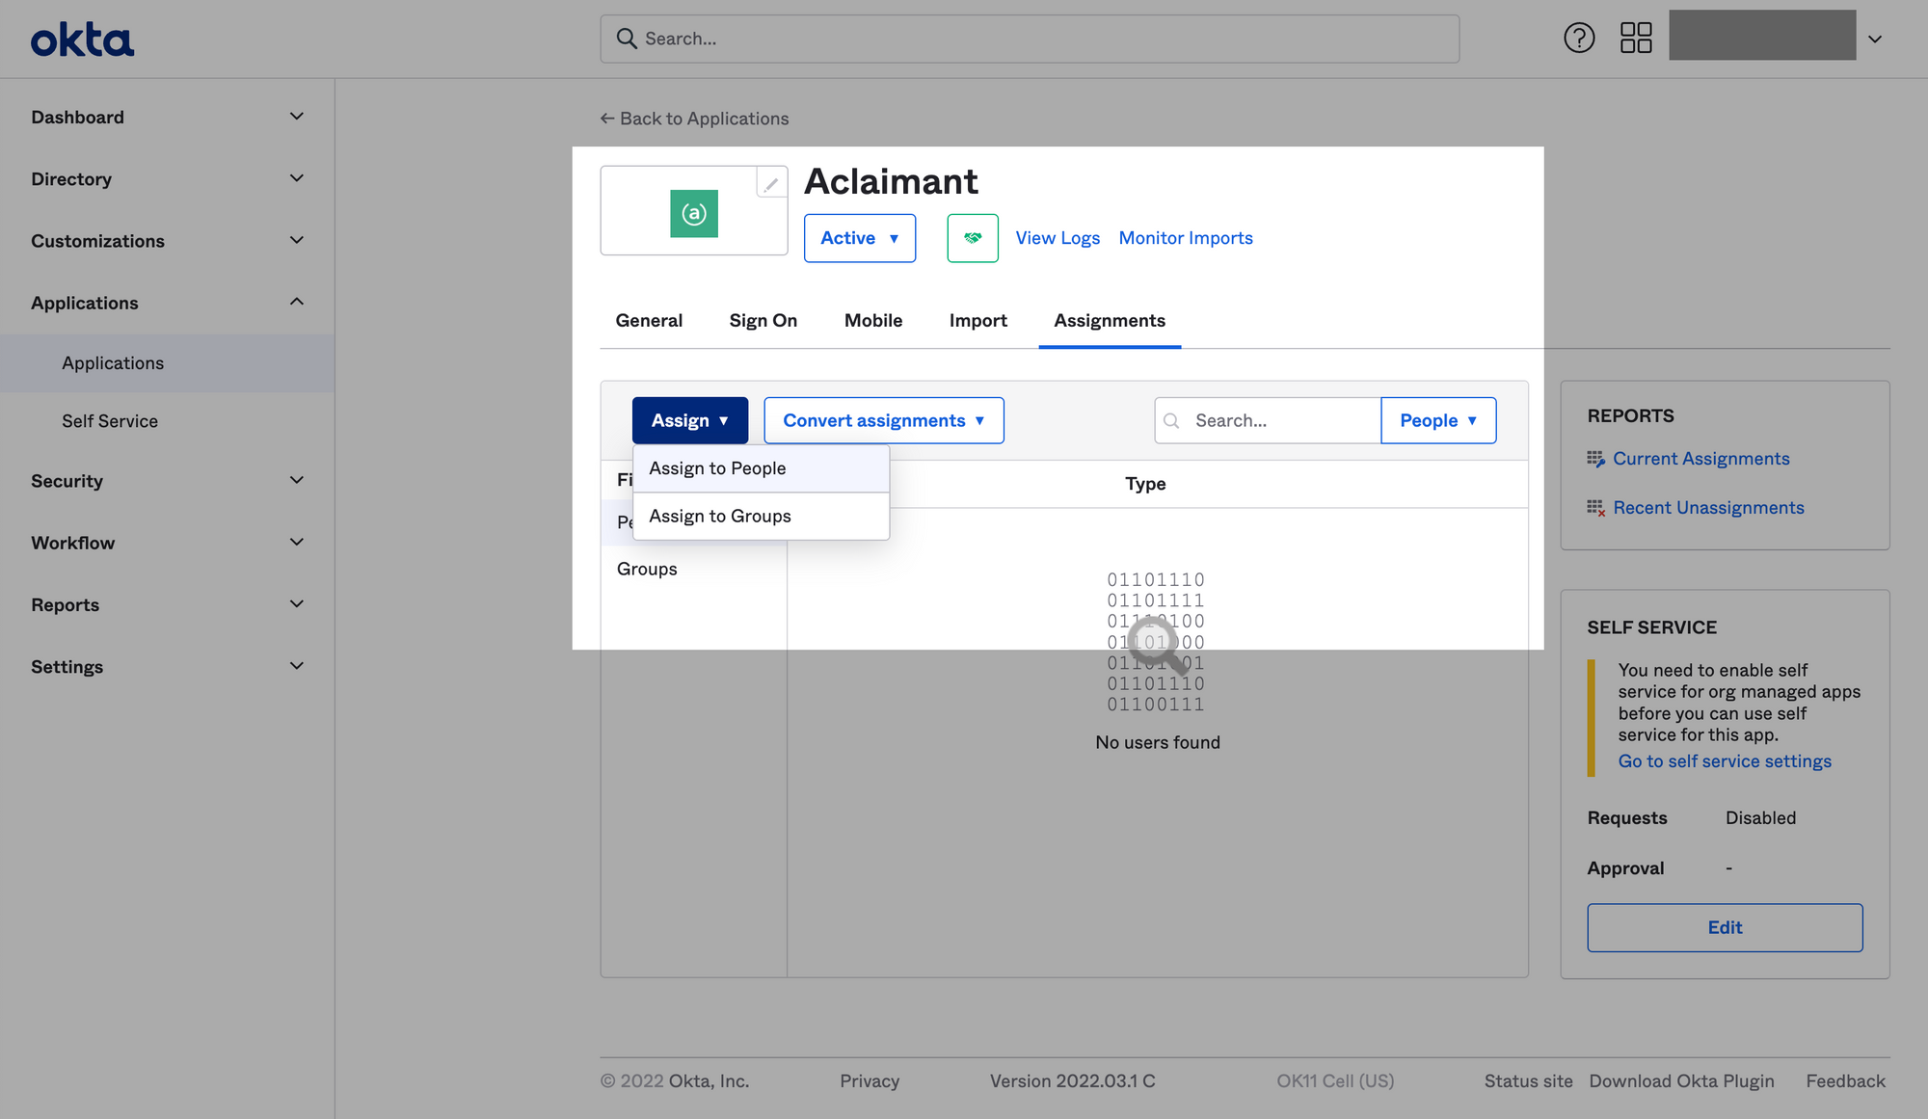
Task: Click the green handshake provisioning icon
Action: [973, 238]
